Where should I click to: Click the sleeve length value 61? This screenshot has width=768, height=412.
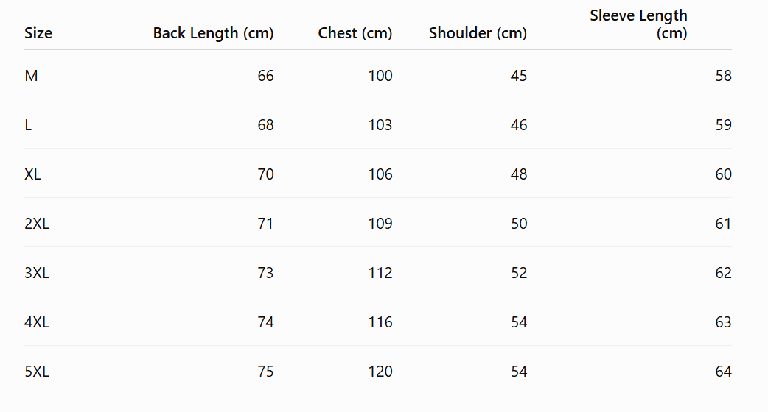click(x=724, y=224)
